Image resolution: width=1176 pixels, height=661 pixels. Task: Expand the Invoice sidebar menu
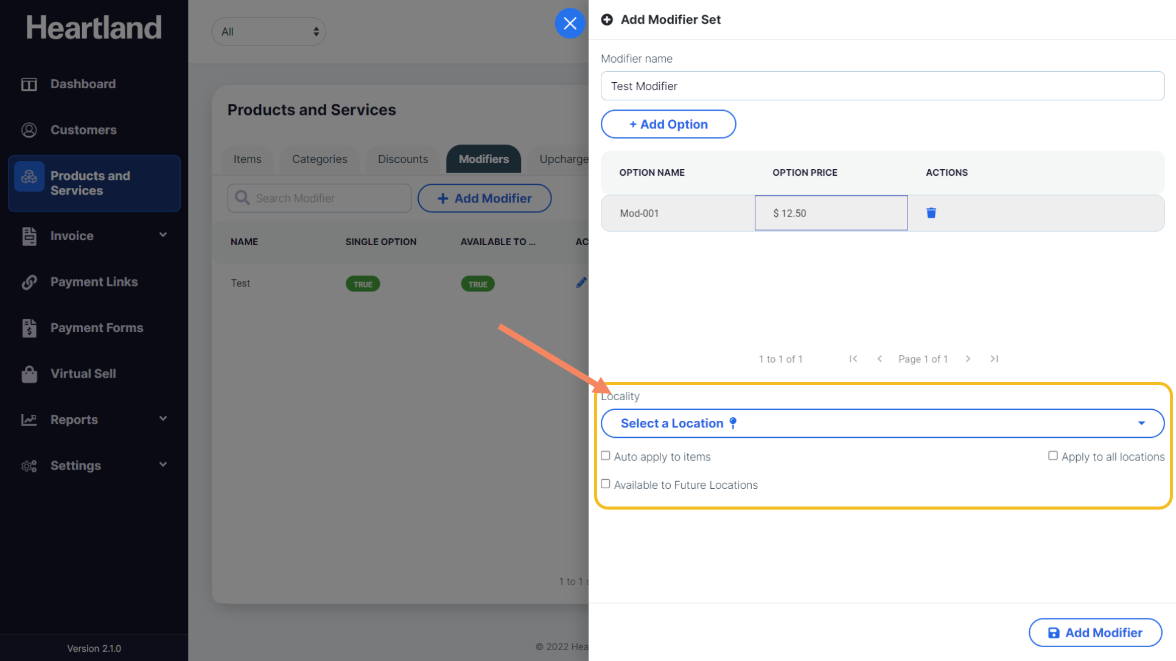tap(163, 235)
